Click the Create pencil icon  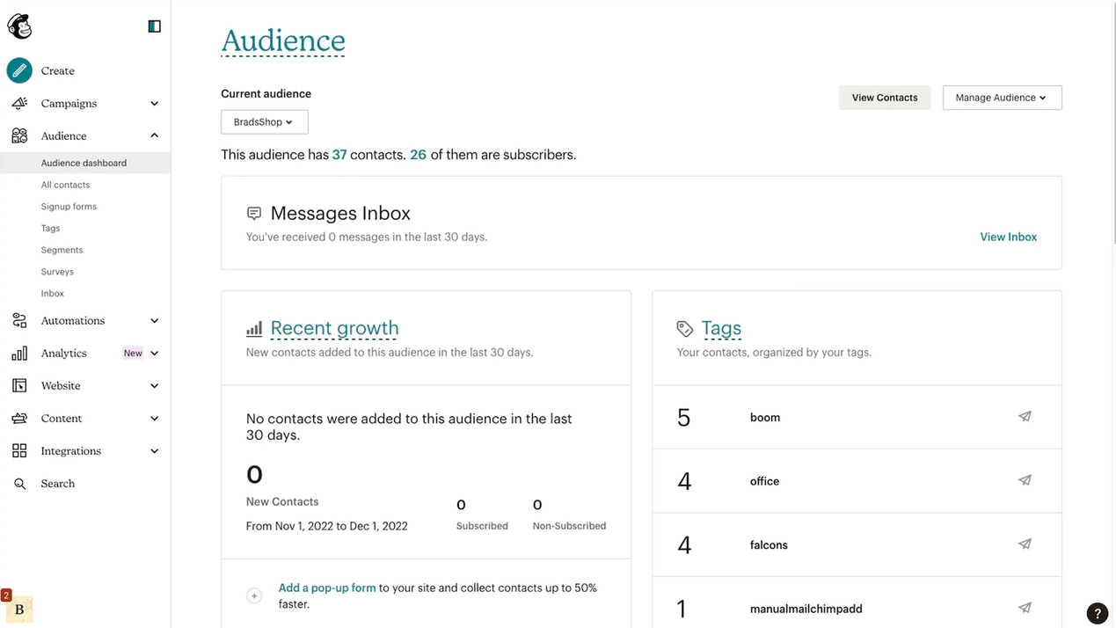pyautogui.click(x=19, y=70)
